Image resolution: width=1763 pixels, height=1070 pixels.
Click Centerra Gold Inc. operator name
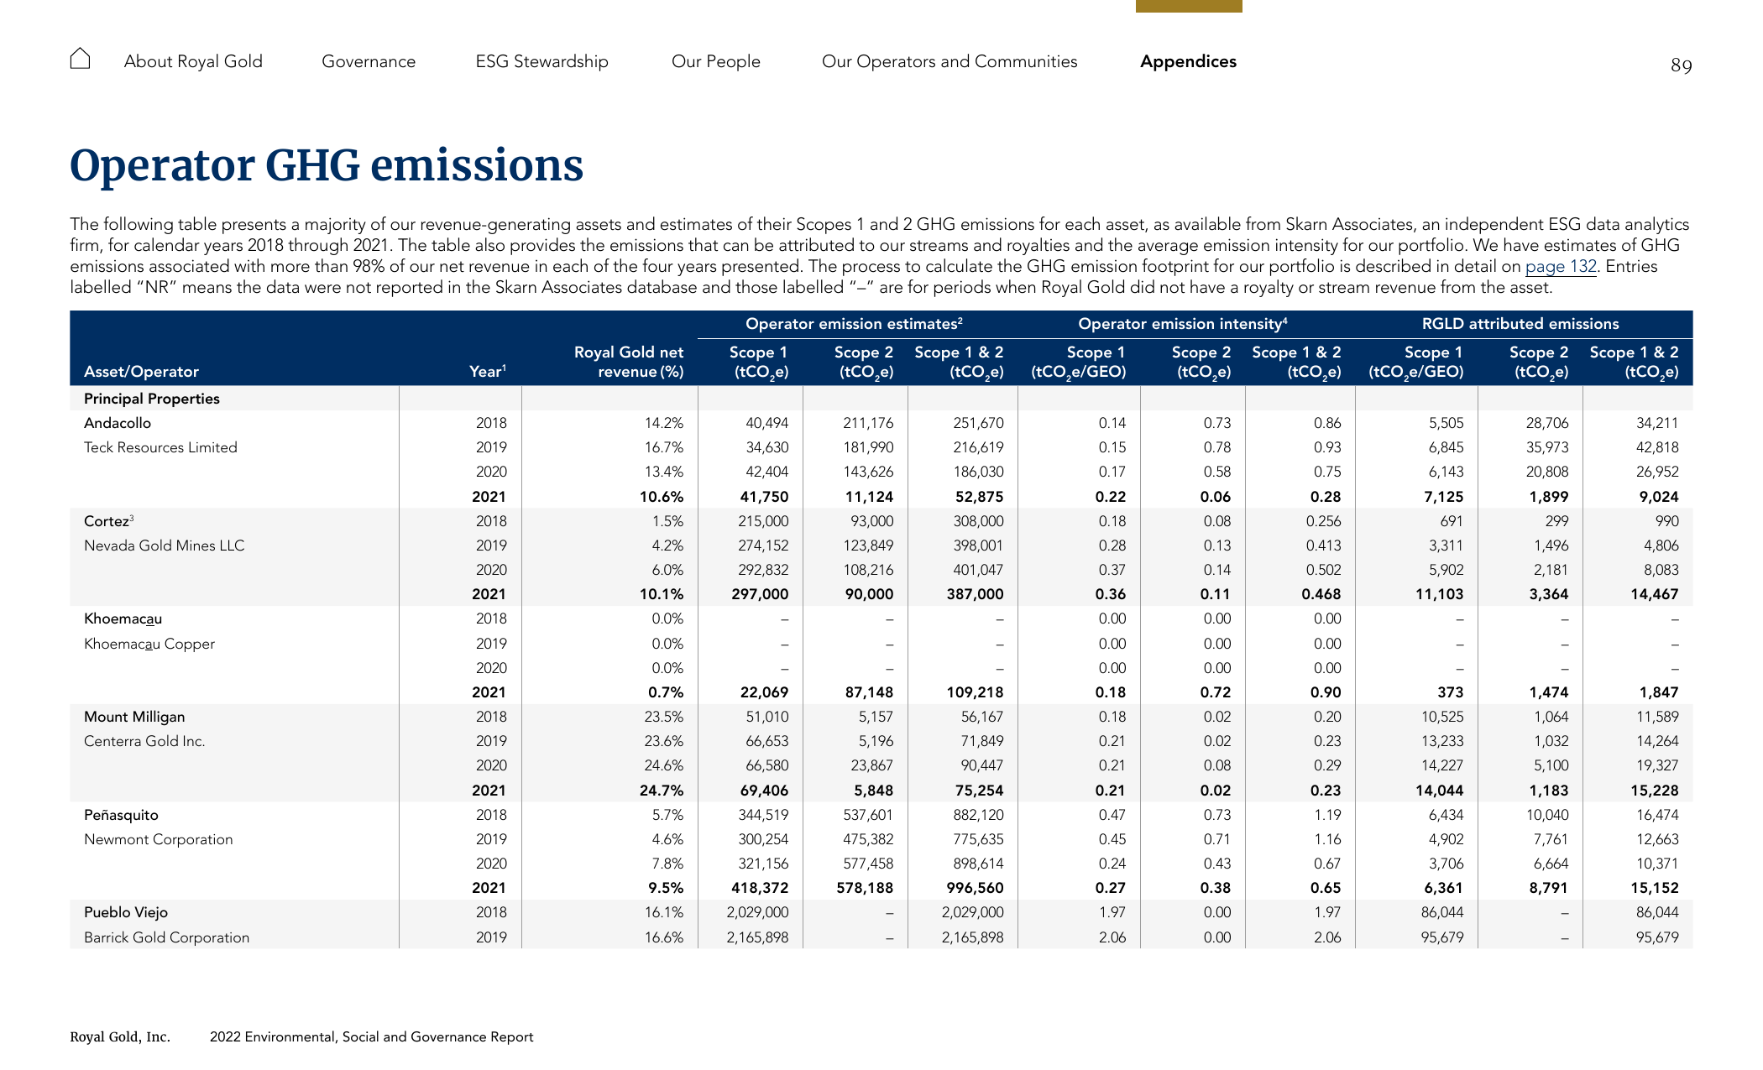tap(144, 741)
